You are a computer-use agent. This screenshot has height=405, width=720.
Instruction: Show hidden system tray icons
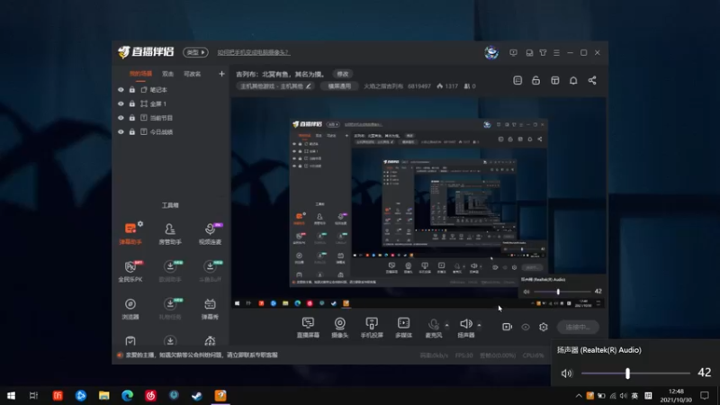point(579,395)
